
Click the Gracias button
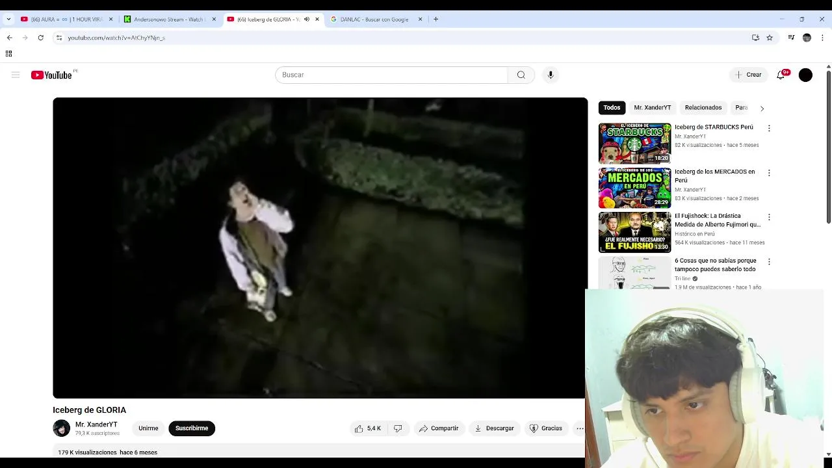(546, 428)
